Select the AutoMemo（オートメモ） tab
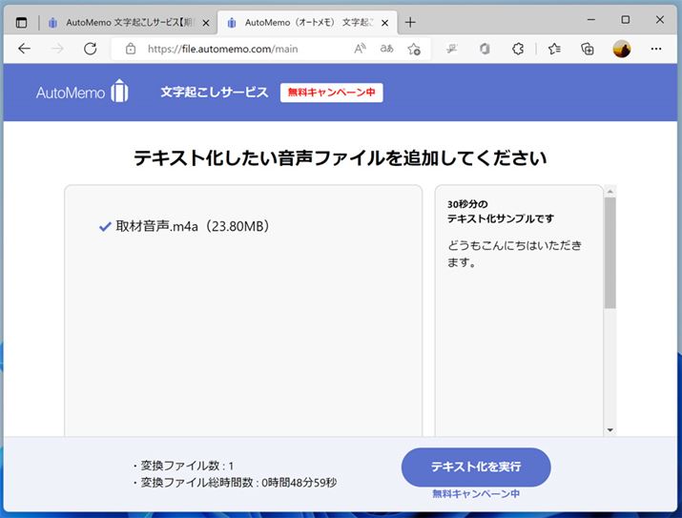 pyautogui.click(x=309, y=23)
